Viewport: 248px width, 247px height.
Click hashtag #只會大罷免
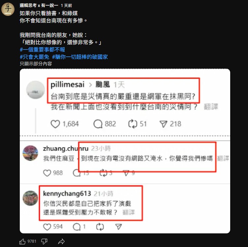pos(35,57)
